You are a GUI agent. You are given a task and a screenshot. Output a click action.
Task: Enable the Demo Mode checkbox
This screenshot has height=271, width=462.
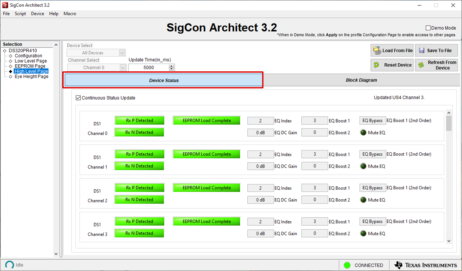pos(428,28)
